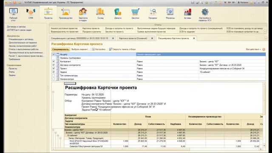Open Заказы на выполнение работ in sidebar

pos(23,46)
